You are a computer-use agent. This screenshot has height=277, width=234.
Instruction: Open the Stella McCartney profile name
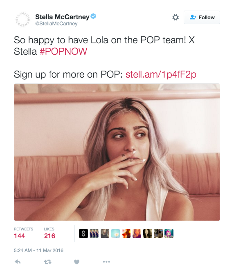pyautogui.click(x=62, y=17)
